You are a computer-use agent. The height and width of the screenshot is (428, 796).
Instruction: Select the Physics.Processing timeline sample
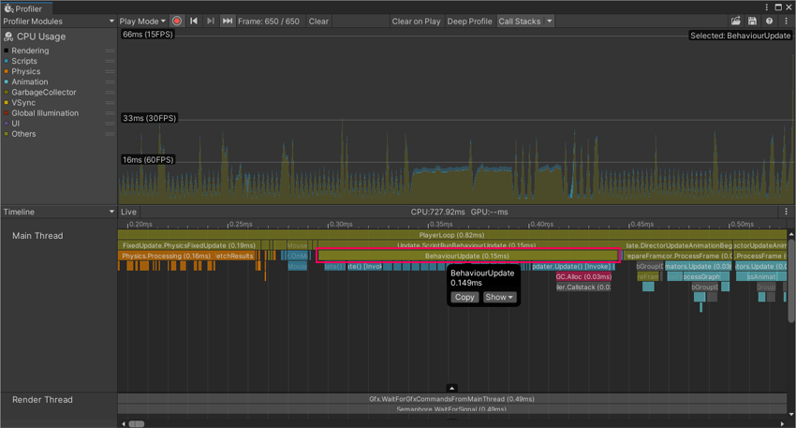pos(166,256)
